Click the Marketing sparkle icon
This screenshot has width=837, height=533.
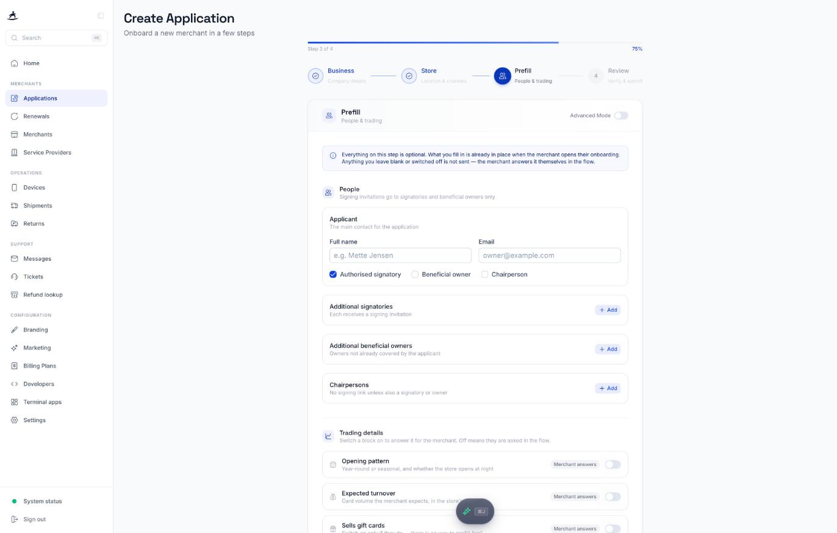tap(15, 348)
